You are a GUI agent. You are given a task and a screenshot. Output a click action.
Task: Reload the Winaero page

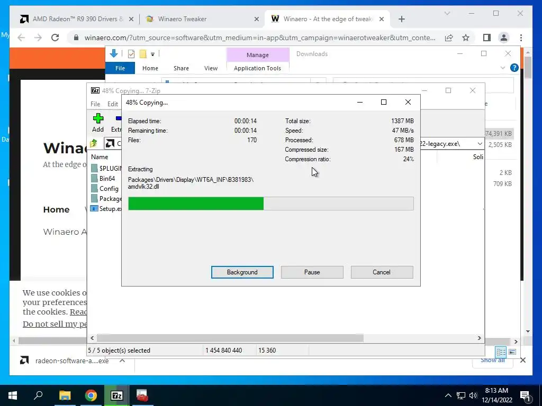(x=55, y=38)
